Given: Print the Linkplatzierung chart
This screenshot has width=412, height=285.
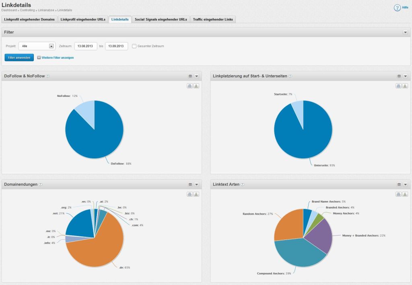Looking at the screenshot, I should click(x=399, y=86).
